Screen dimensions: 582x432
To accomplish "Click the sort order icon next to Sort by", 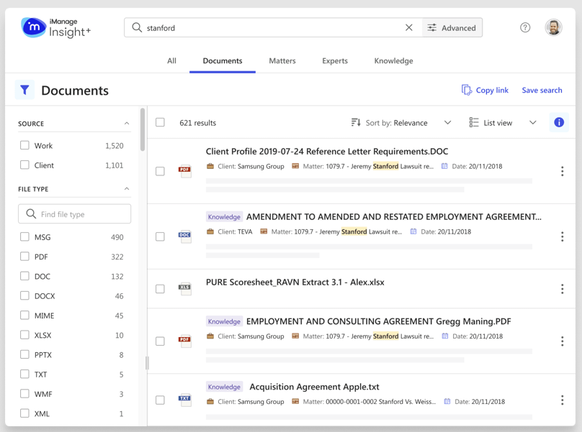I will pos(355,122).
